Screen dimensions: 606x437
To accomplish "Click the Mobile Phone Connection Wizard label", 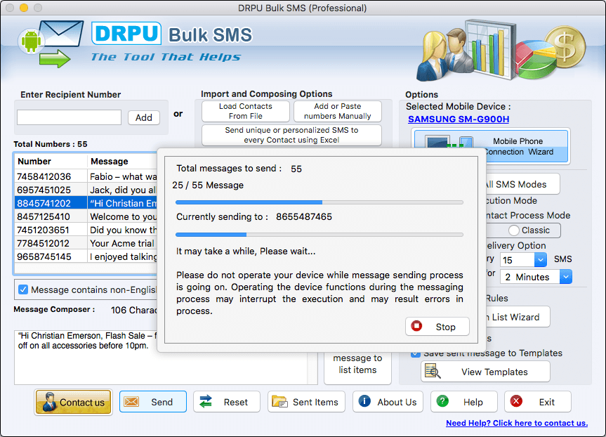I will coord(519,147).
